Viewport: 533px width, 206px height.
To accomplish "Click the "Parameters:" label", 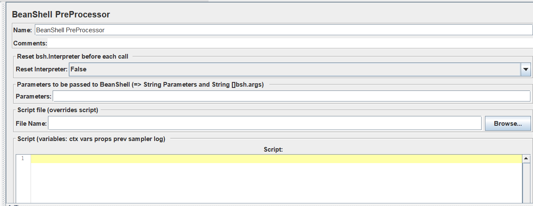I will pyautogui.click(x=34, y=96).
